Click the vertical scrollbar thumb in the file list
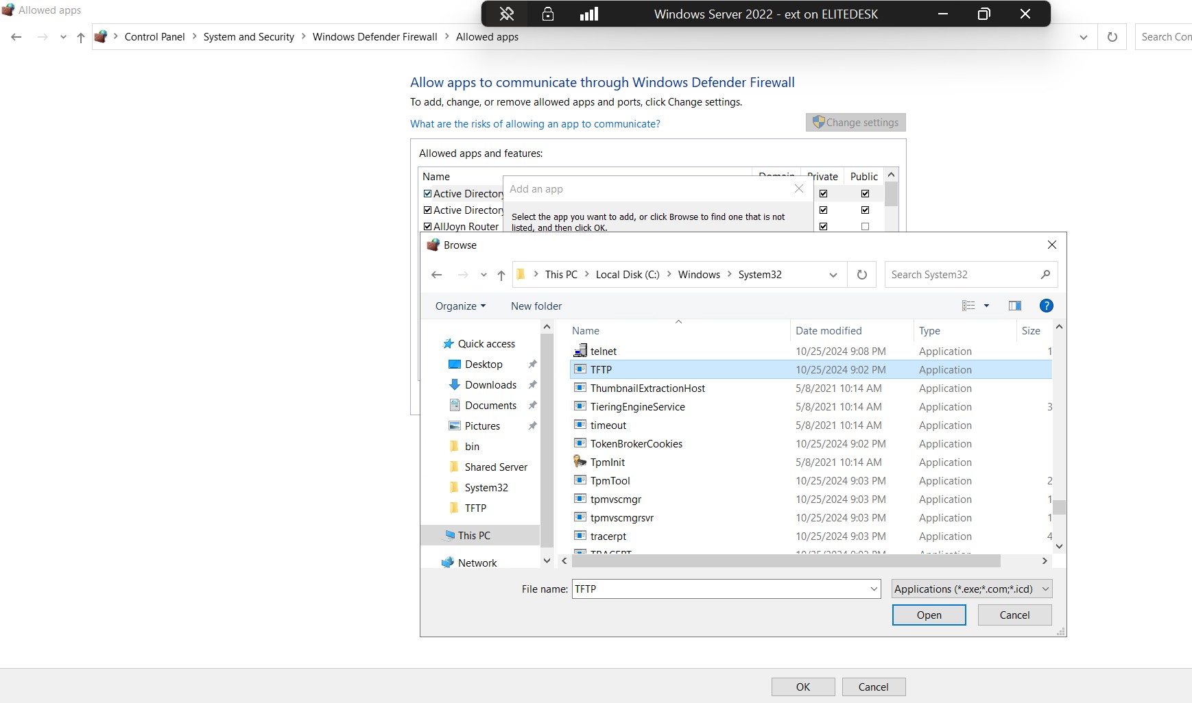1192x703 pixels. (1060, 507)
